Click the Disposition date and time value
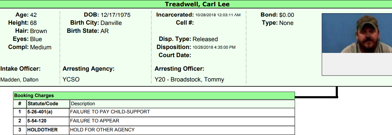 pos(214,48)
